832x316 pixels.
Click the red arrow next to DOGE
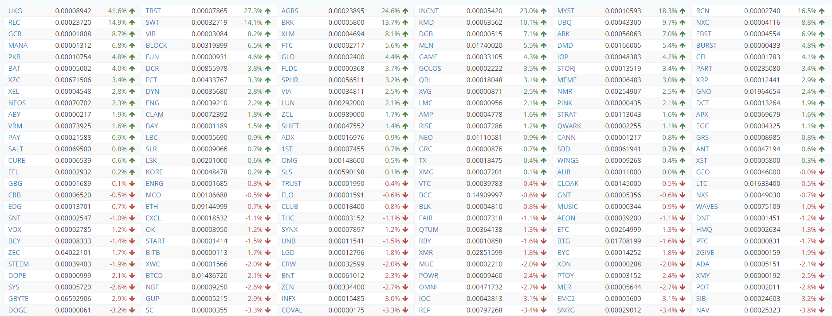pos(132,310)
